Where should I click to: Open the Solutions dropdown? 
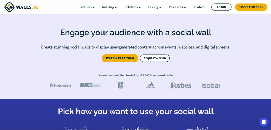(x=133, y=7)
